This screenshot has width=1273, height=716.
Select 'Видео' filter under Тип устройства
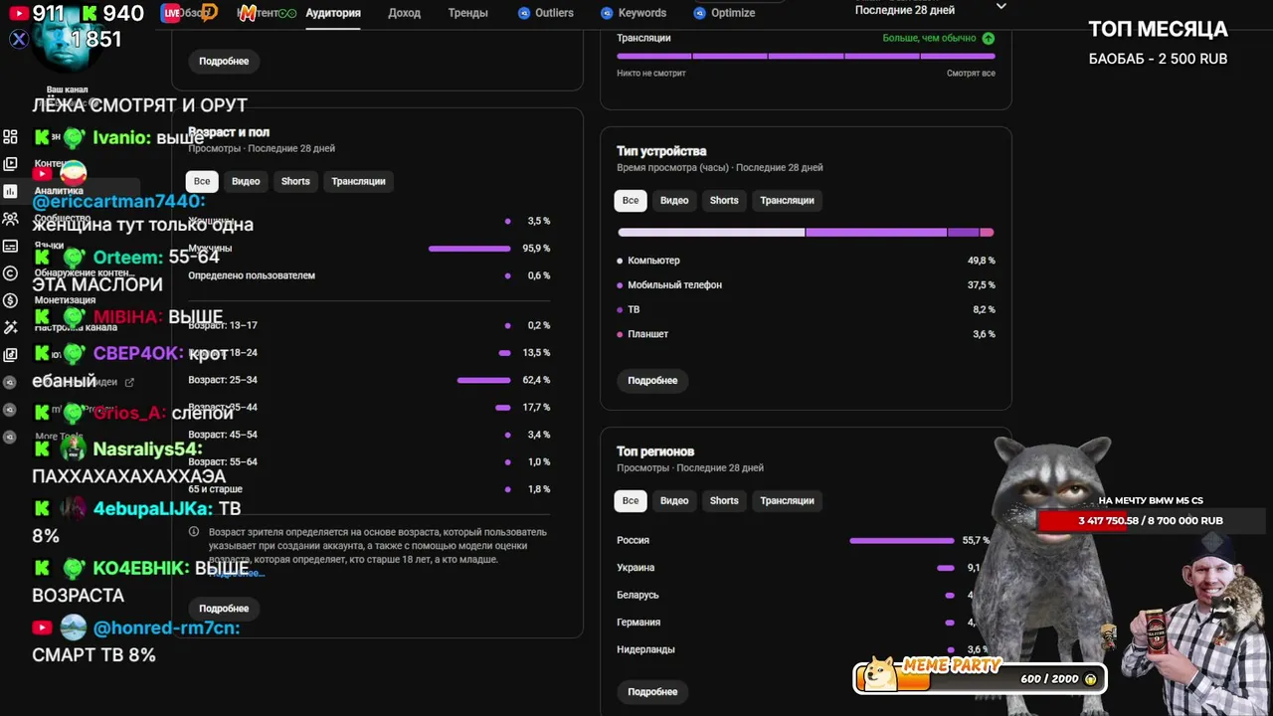point(674,200)
